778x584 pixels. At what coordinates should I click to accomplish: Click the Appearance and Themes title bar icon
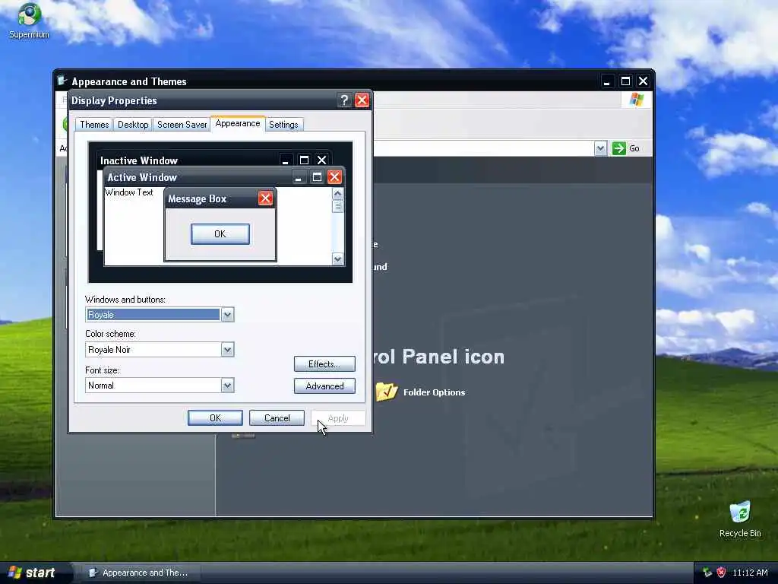pyautogui.click(x=62, y=81)
